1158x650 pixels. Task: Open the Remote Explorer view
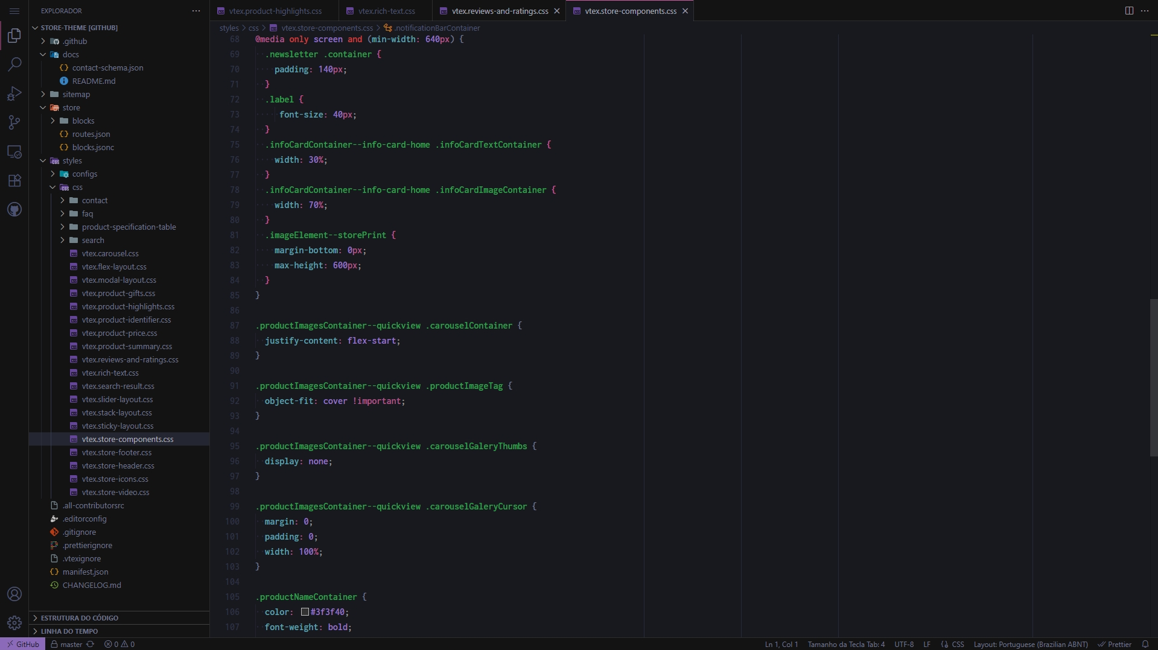tap(14, 151)
